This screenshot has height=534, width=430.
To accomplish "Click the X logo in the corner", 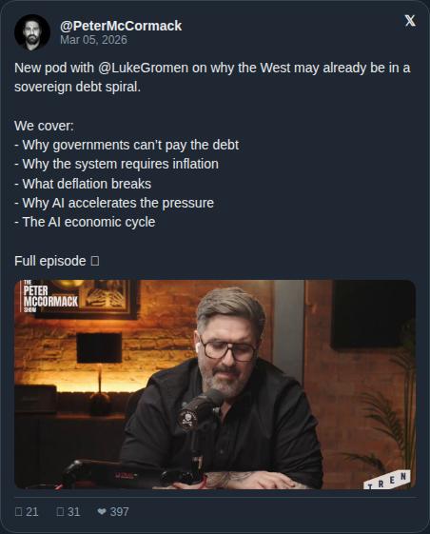I will (x=410, y=21).
